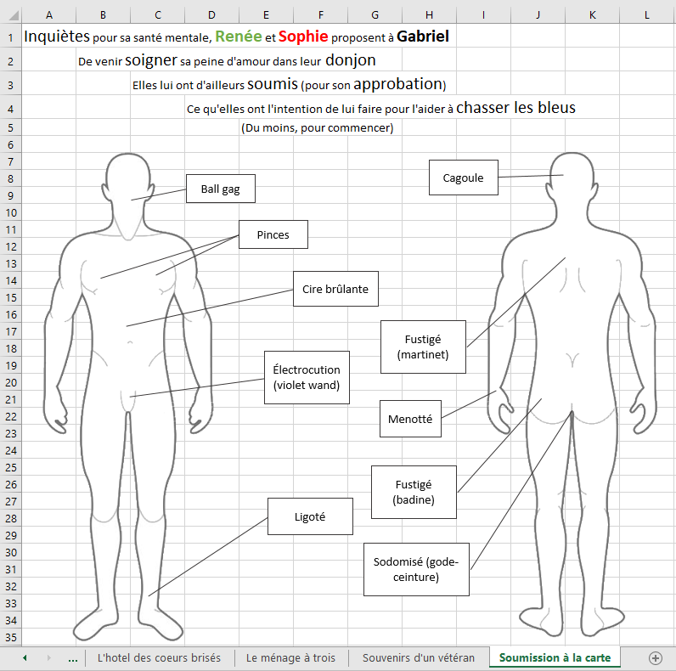The width and height of the screenshot is (676, 671).
Task: Click the New sheet plus button
Action: pos(655,658)
